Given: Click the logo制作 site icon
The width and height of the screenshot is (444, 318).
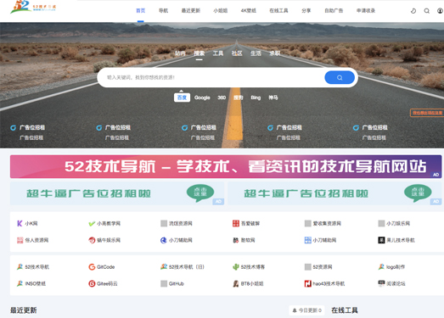Looking at the screenshot, I should tap(381, 267).
